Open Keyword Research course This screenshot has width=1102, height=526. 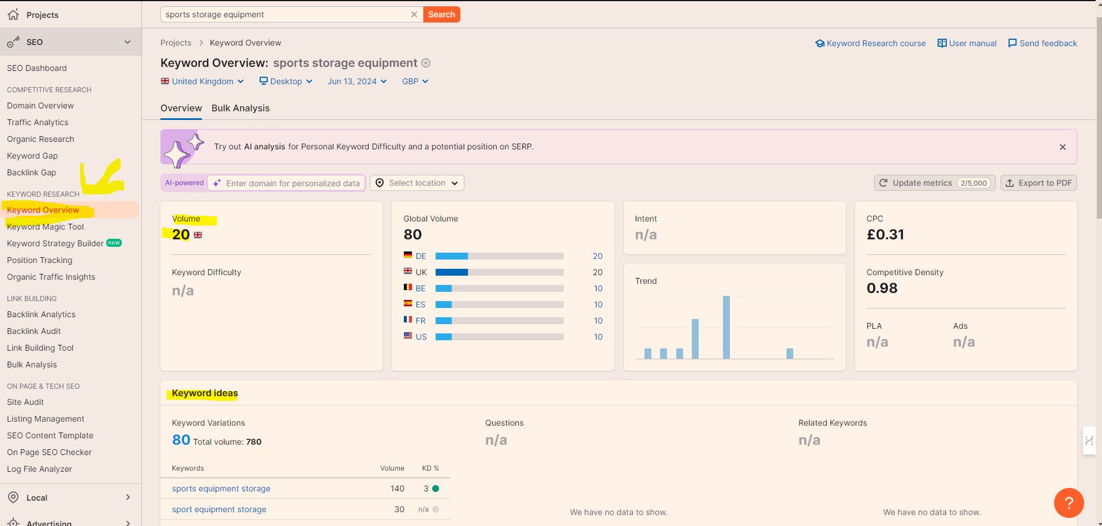pos(870,43)
